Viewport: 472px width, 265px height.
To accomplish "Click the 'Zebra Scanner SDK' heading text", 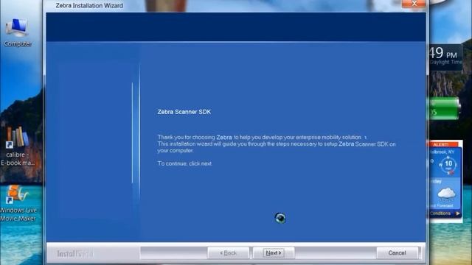I will [184, 112].
